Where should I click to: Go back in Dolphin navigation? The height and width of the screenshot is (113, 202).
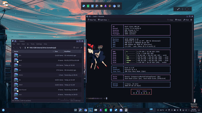click(14, 48)
